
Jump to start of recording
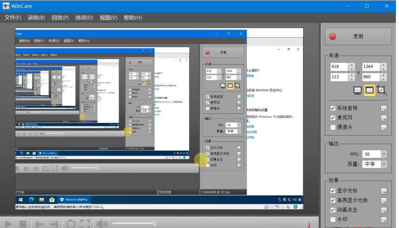click(x=40, y=224)
